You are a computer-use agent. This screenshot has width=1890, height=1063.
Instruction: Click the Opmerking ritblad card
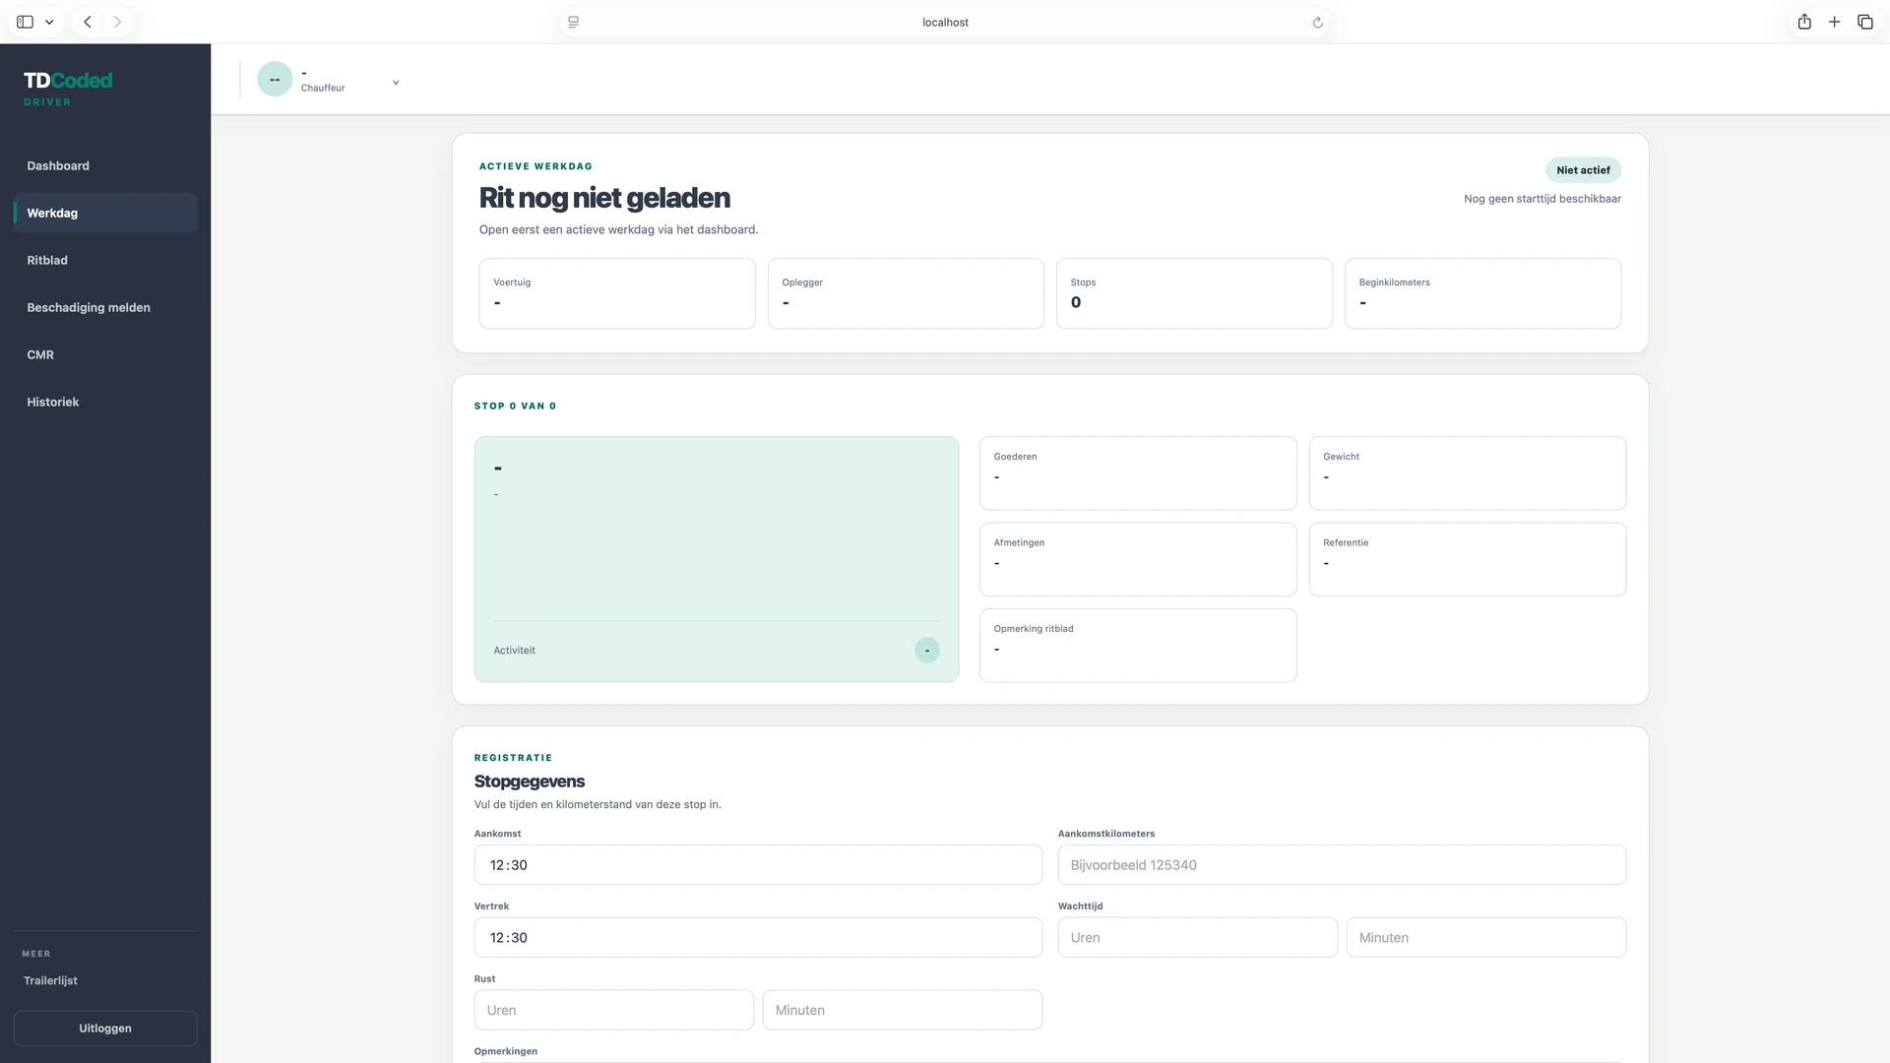pos(1138,646)
